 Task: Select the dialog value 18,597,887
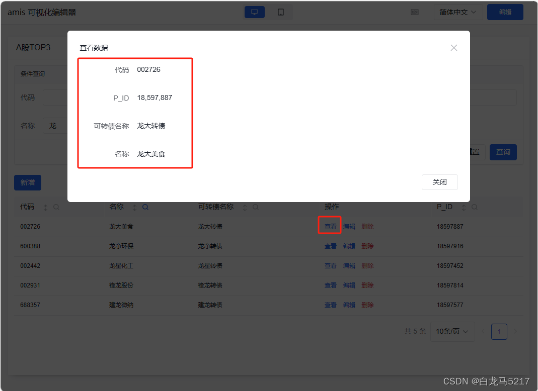tap(155, 97)
